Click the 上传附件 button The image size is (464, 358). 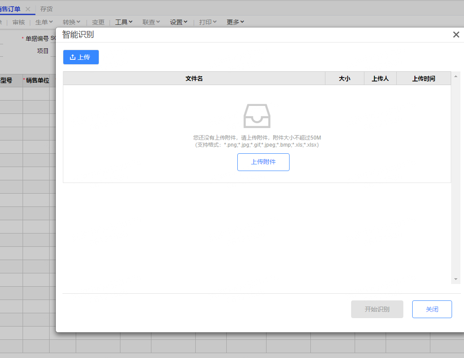click(263, 162)
